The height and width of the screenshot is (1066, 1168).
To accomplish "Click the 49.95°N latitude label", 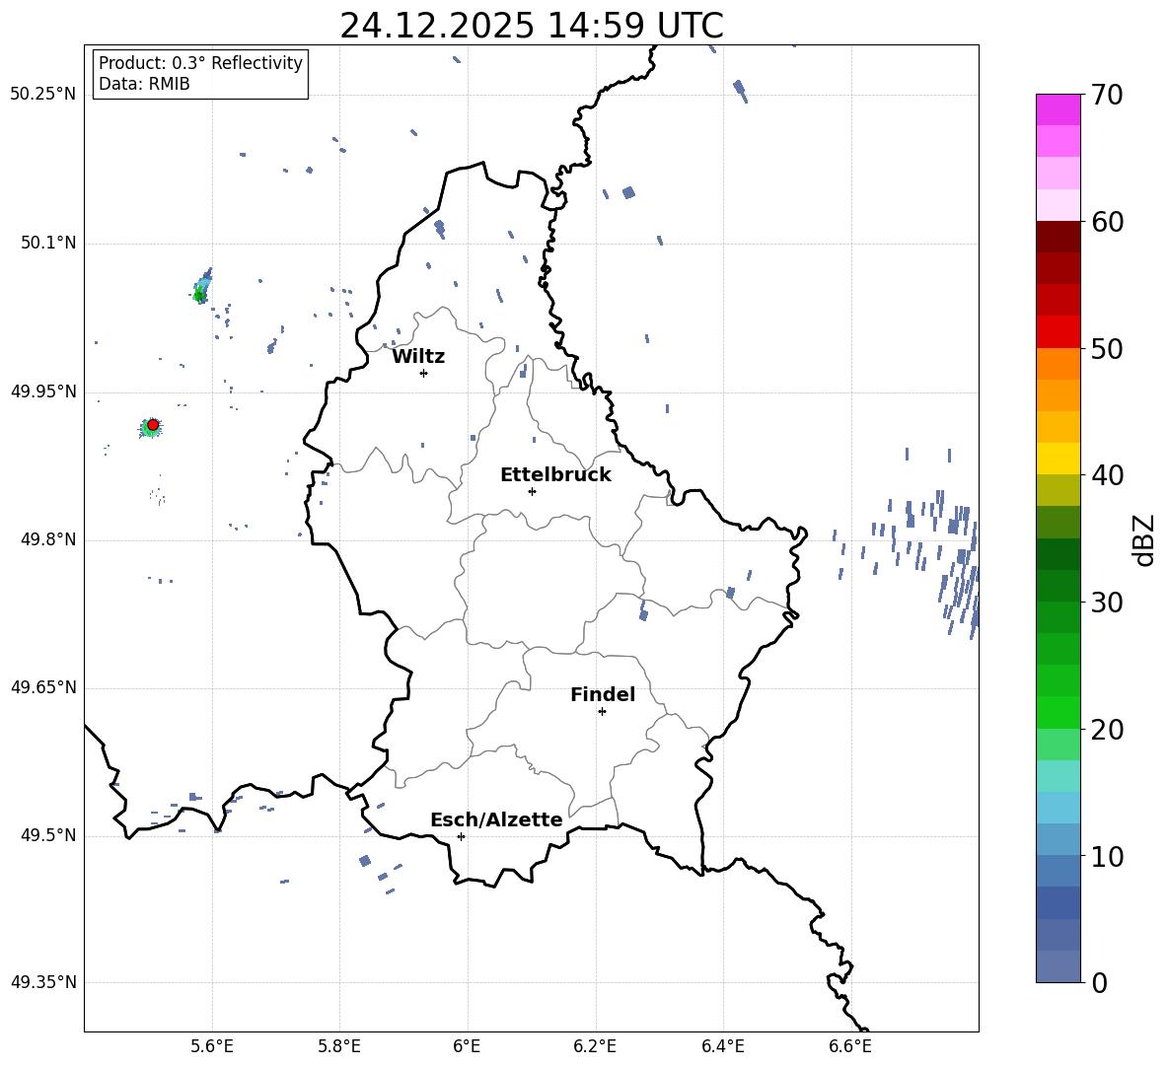I will pyautogui.click(x=43, y=391).
